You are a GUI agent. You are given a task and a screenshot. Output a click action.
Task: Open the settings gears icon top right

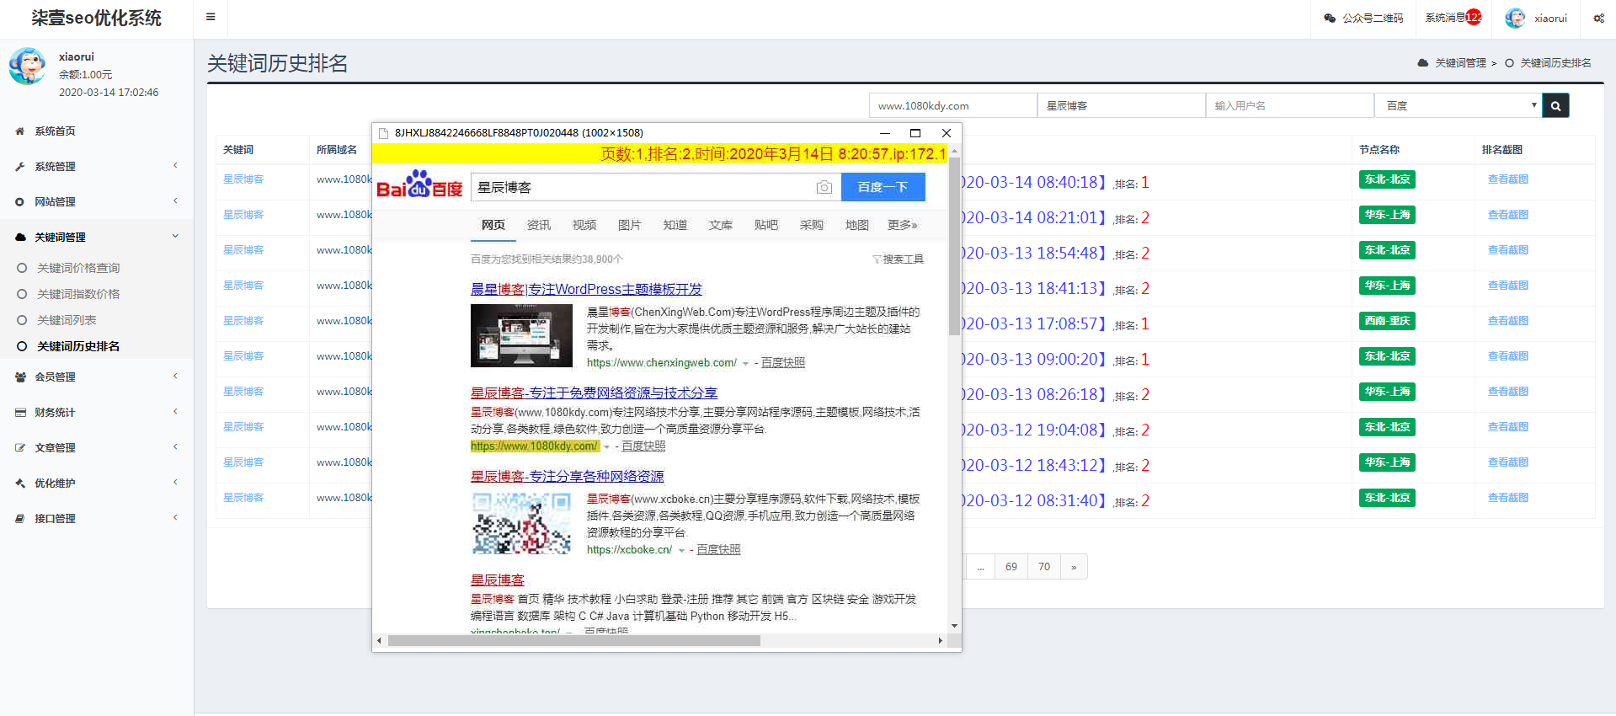coord(1598,18)
